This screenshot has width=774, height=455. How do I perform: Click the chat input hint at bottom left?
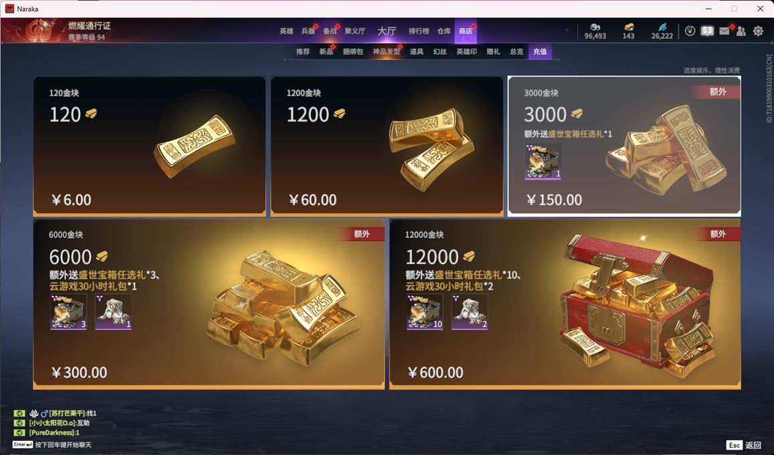[x=52, y=445]
